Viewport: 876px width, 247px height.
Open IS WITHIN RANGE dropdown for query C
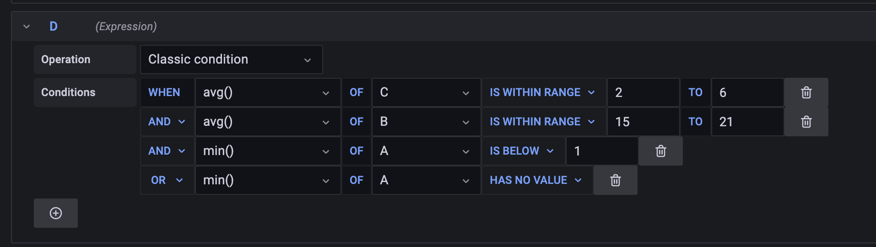point(543,92)
